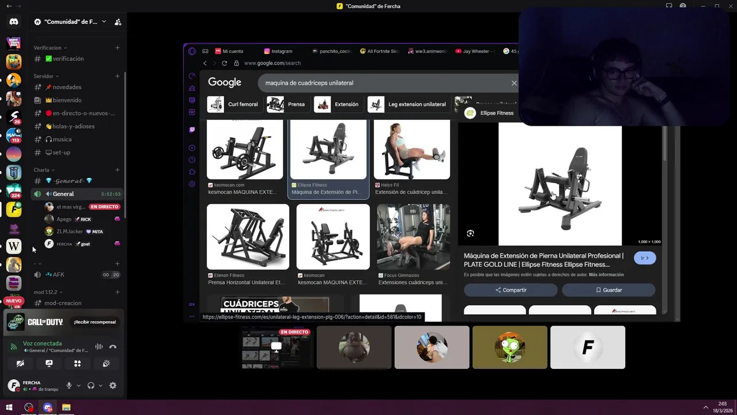Collapse the Servidor category
737x415 pixels.
(46, 76)
